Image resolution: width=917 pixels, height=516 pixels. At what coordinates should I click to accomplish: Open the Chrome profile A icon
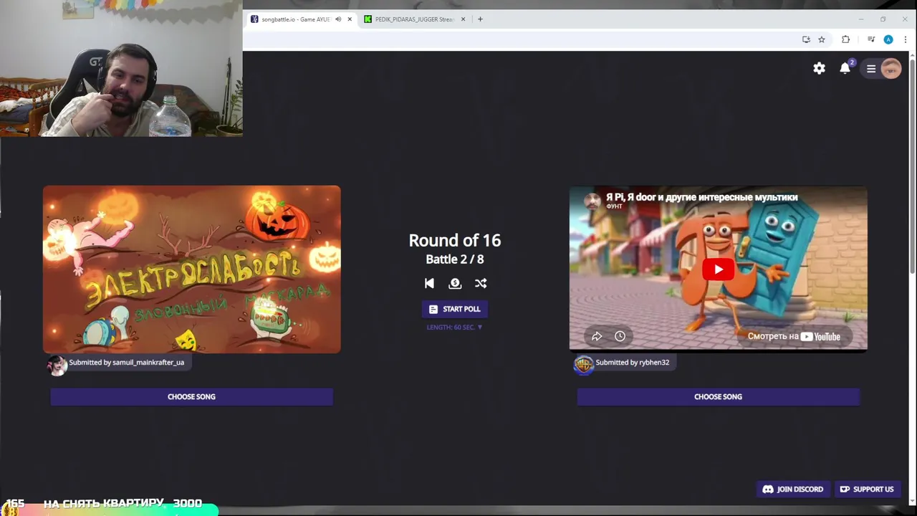click(x=888, y=39)
